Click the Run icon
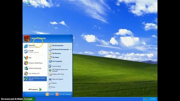 (50, 87)
